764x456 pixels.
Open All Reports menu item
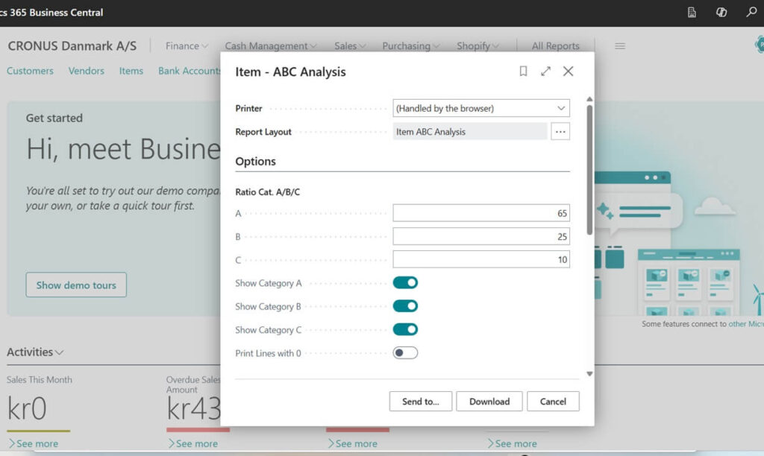(555, 45)
